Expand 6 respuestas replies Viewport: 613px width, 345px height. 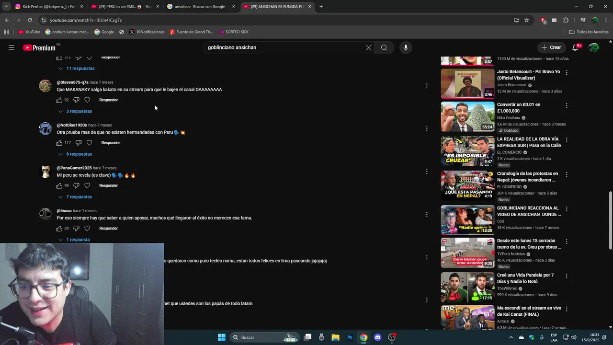(75, 154)
